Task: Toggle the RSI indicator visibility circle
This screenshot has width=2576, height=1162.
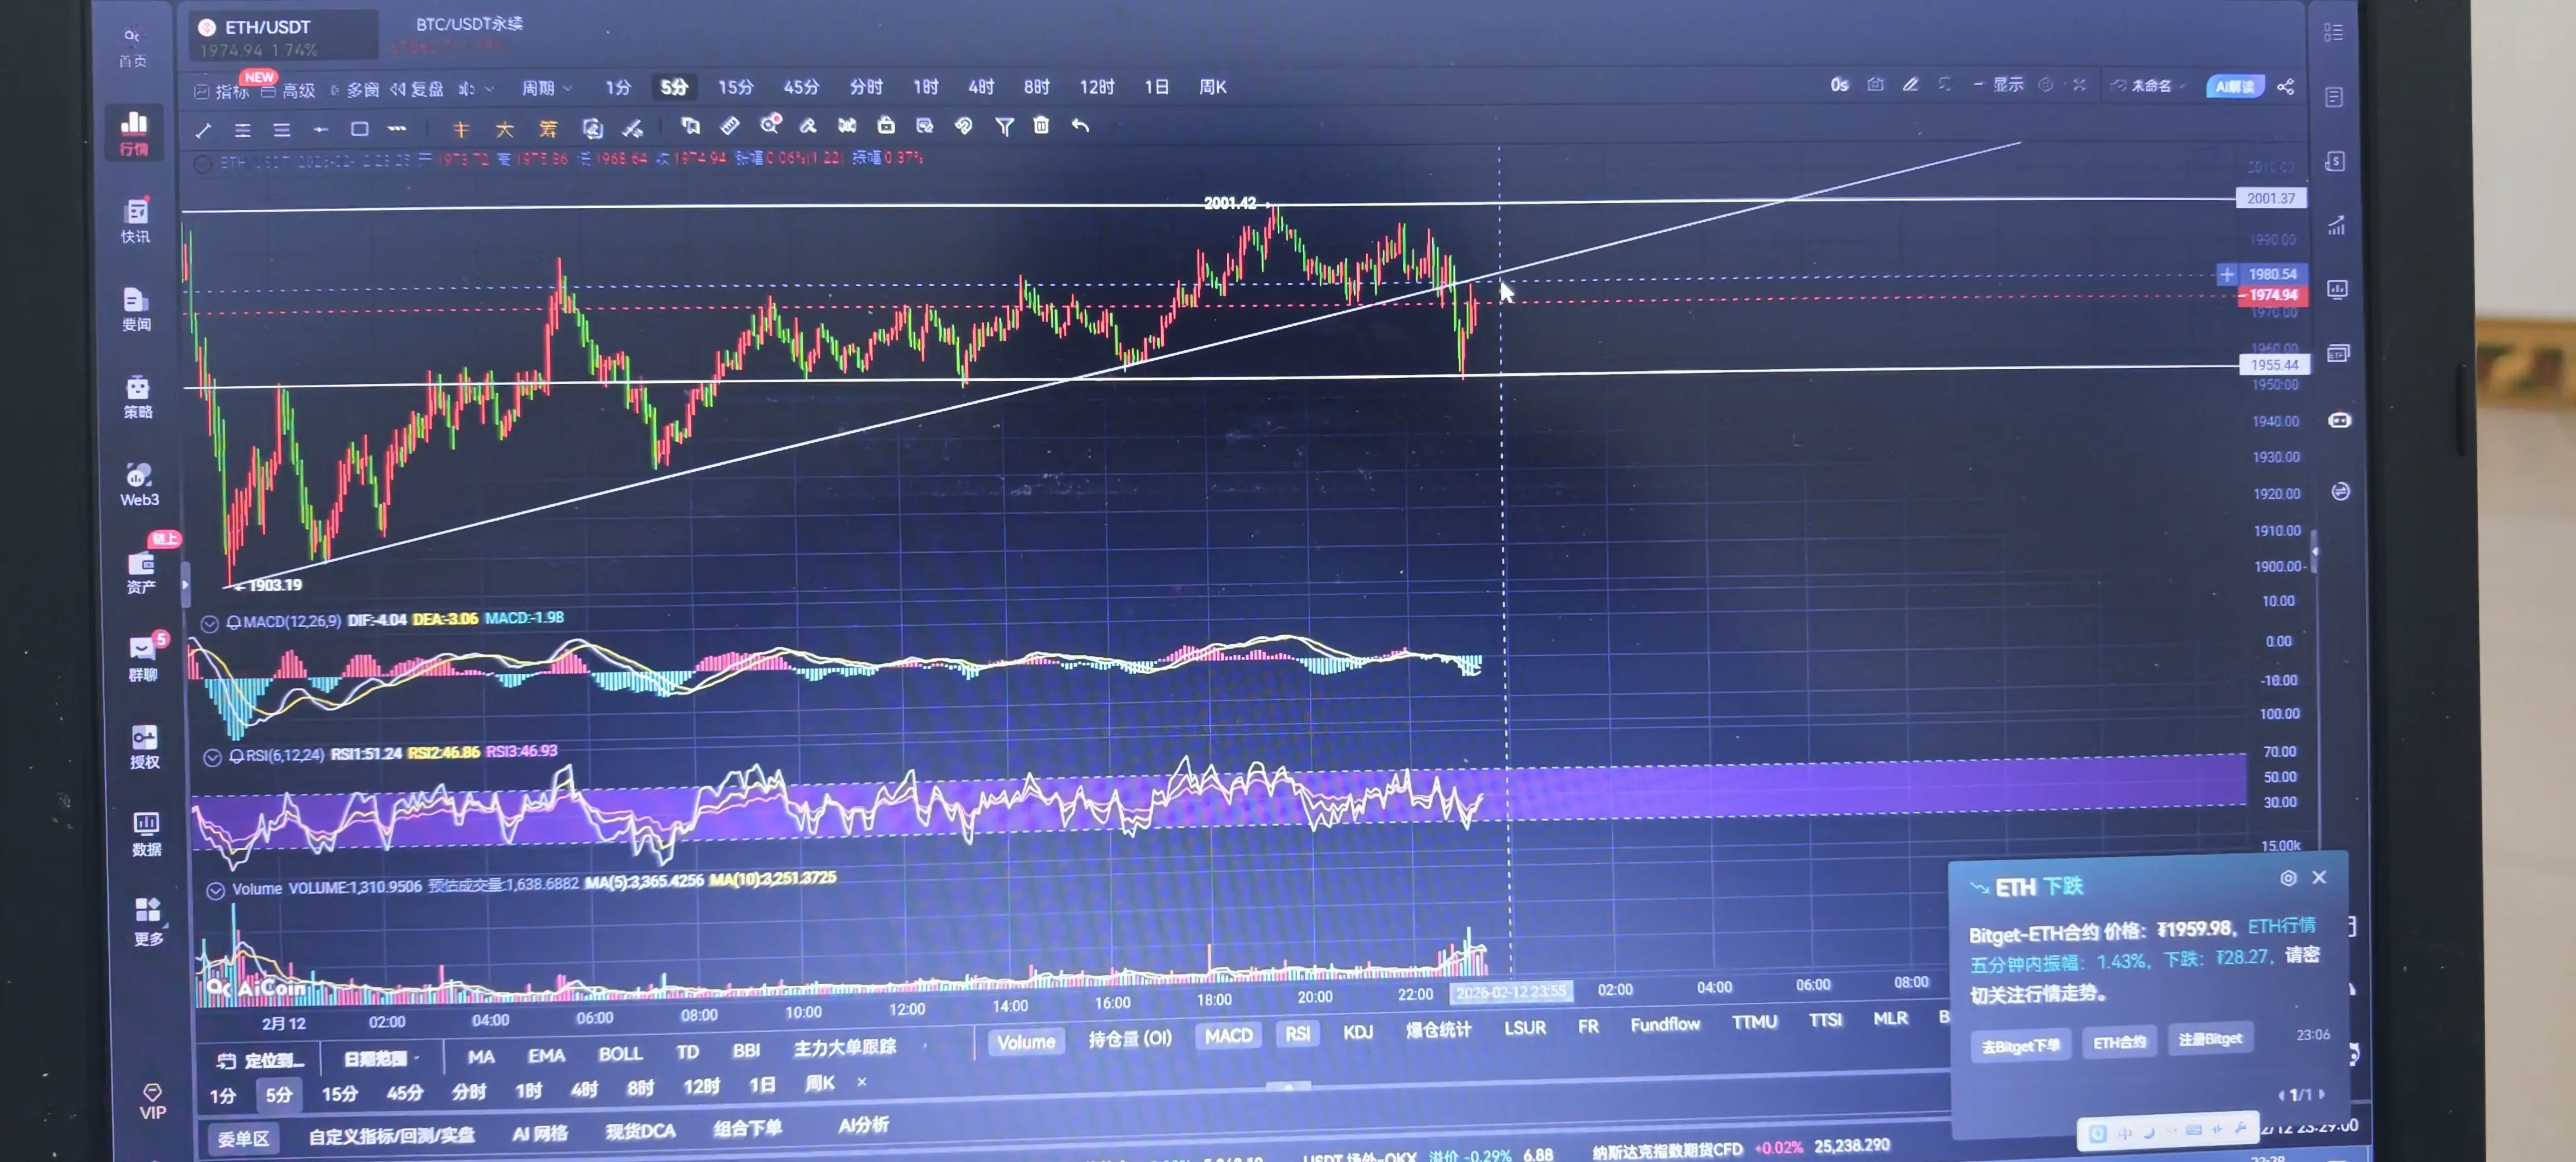Action: (x=212, y=757)
